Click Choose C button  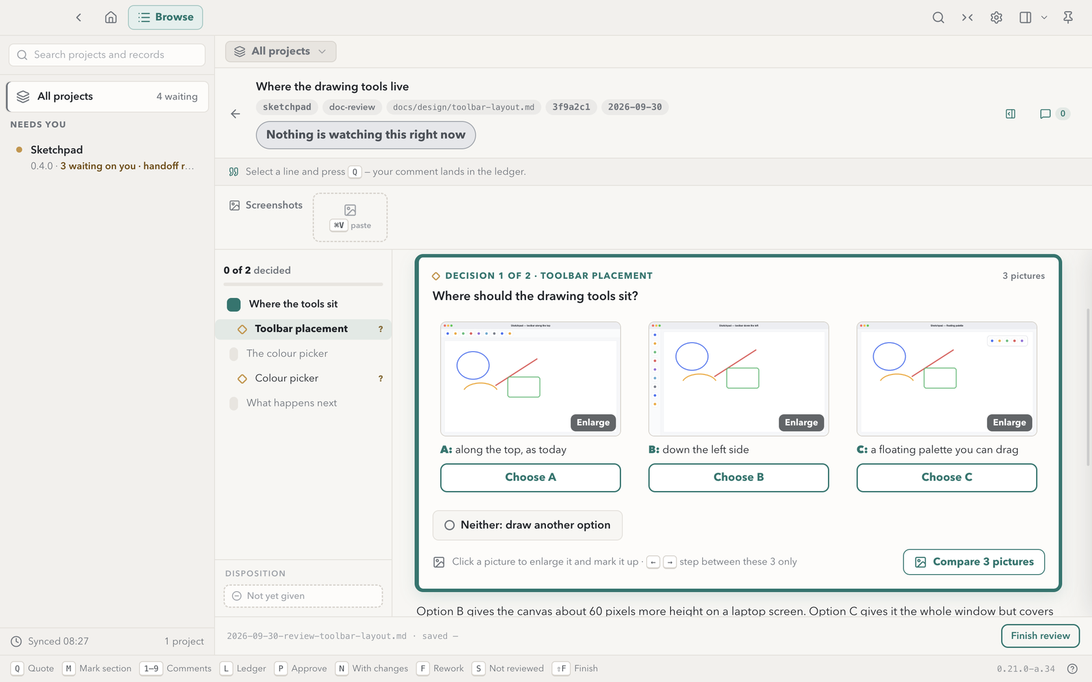click(947, 477)
